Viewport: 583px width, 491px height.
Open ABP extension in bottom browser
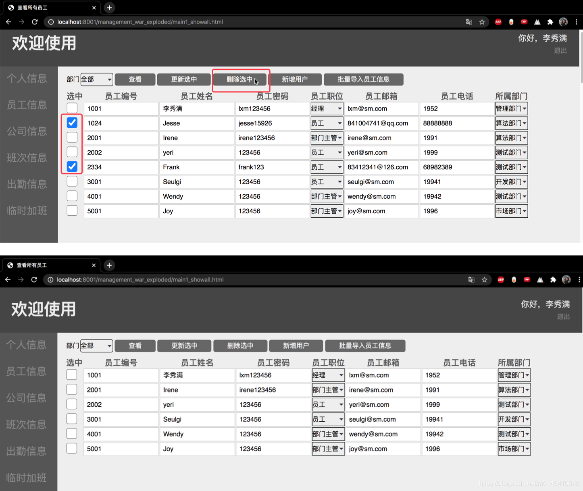pyautogui.click(x=501, y=279)
